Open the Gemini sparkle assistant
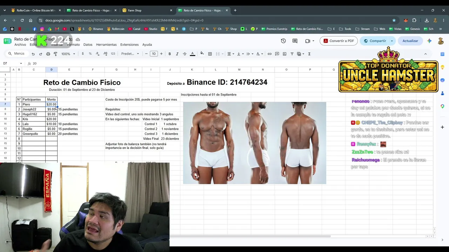The width and height of the screenshot is (449, 252). coord(429,41)
